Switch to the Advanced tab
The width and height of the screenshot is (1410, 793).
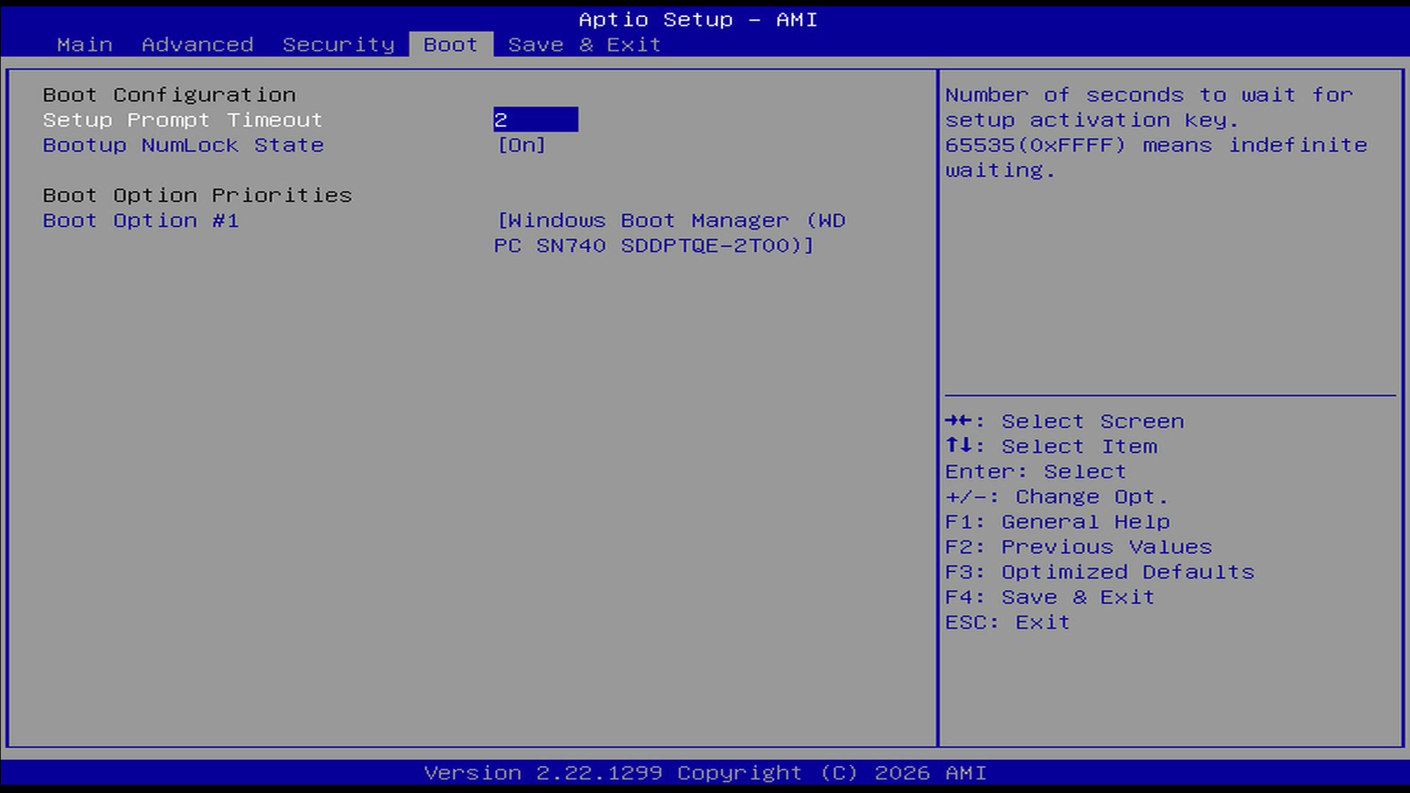(197, 45)
